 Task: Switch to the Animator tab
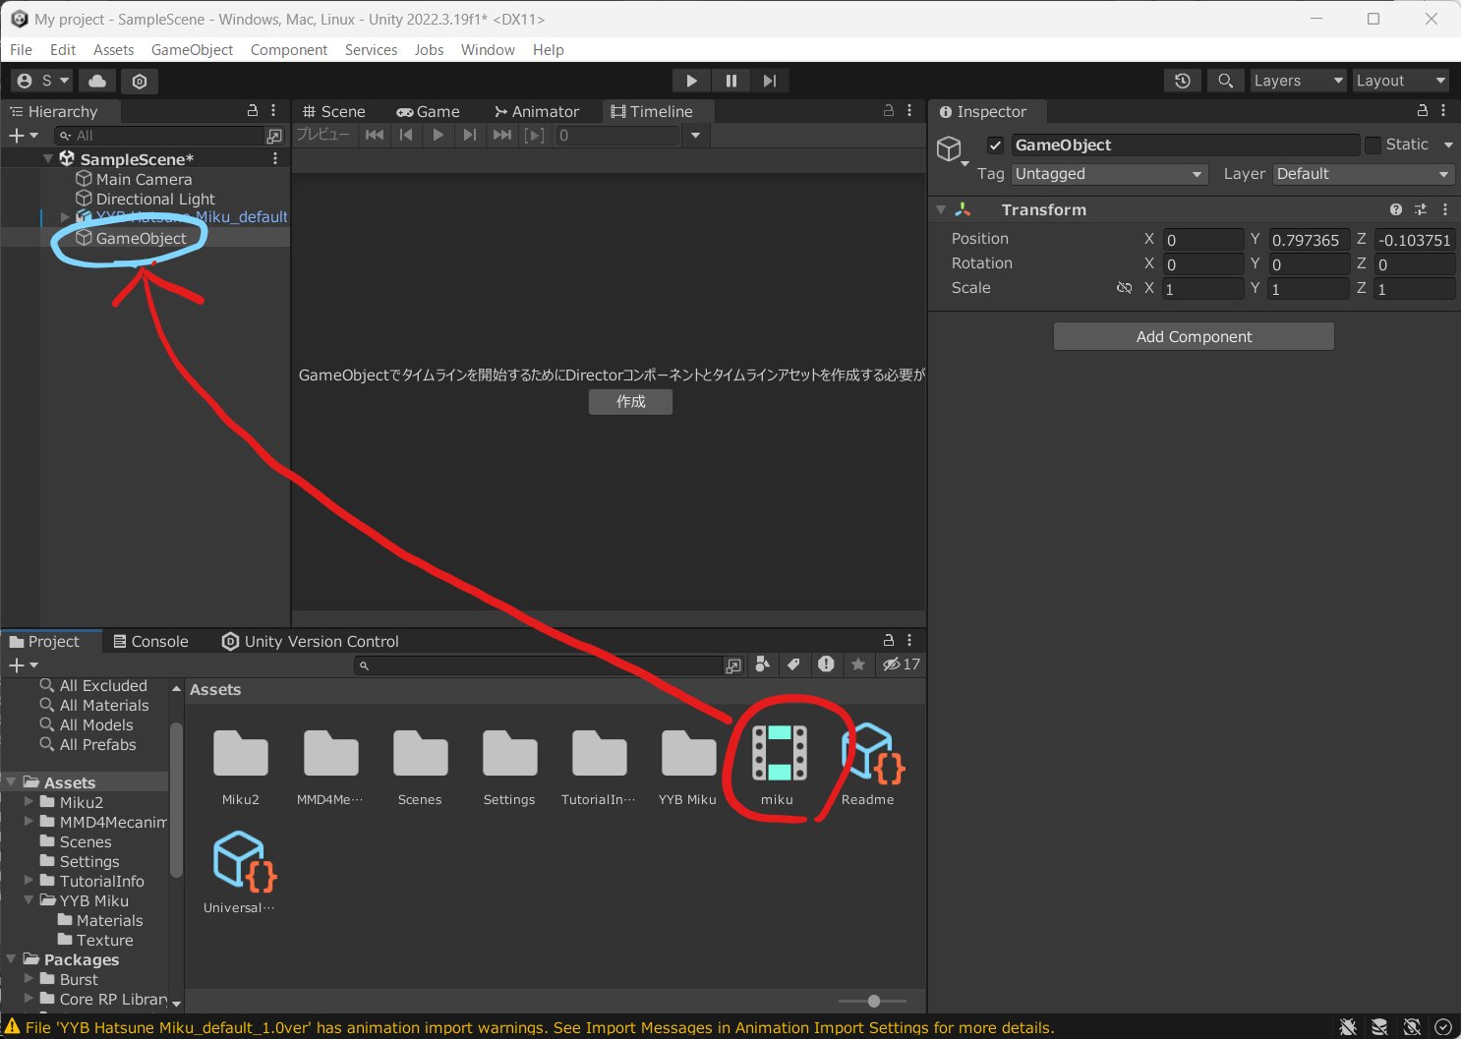[537, 112]
